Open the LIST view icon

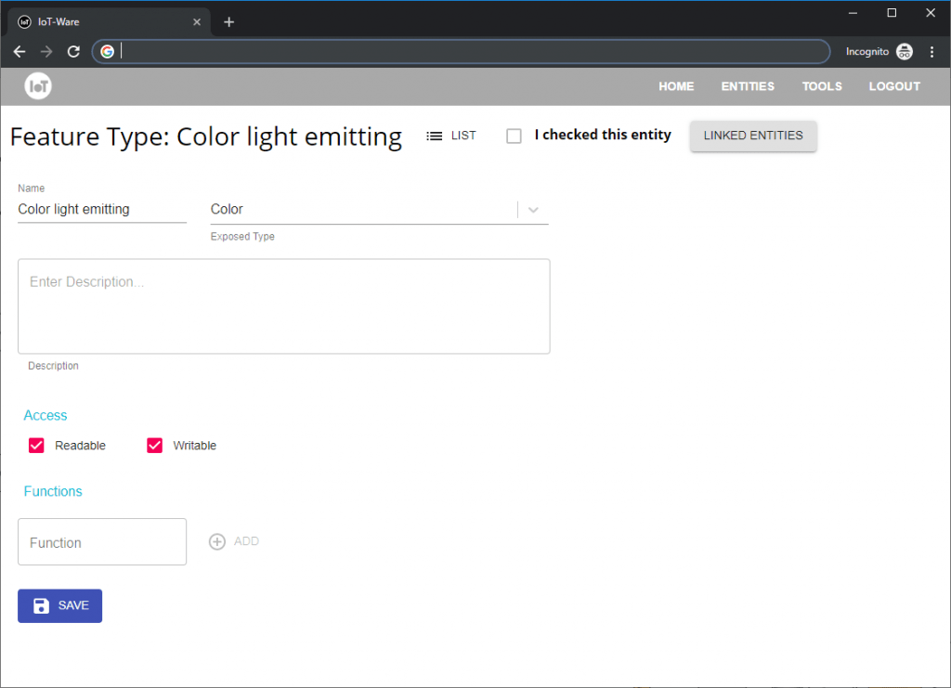tap(435, 136)
